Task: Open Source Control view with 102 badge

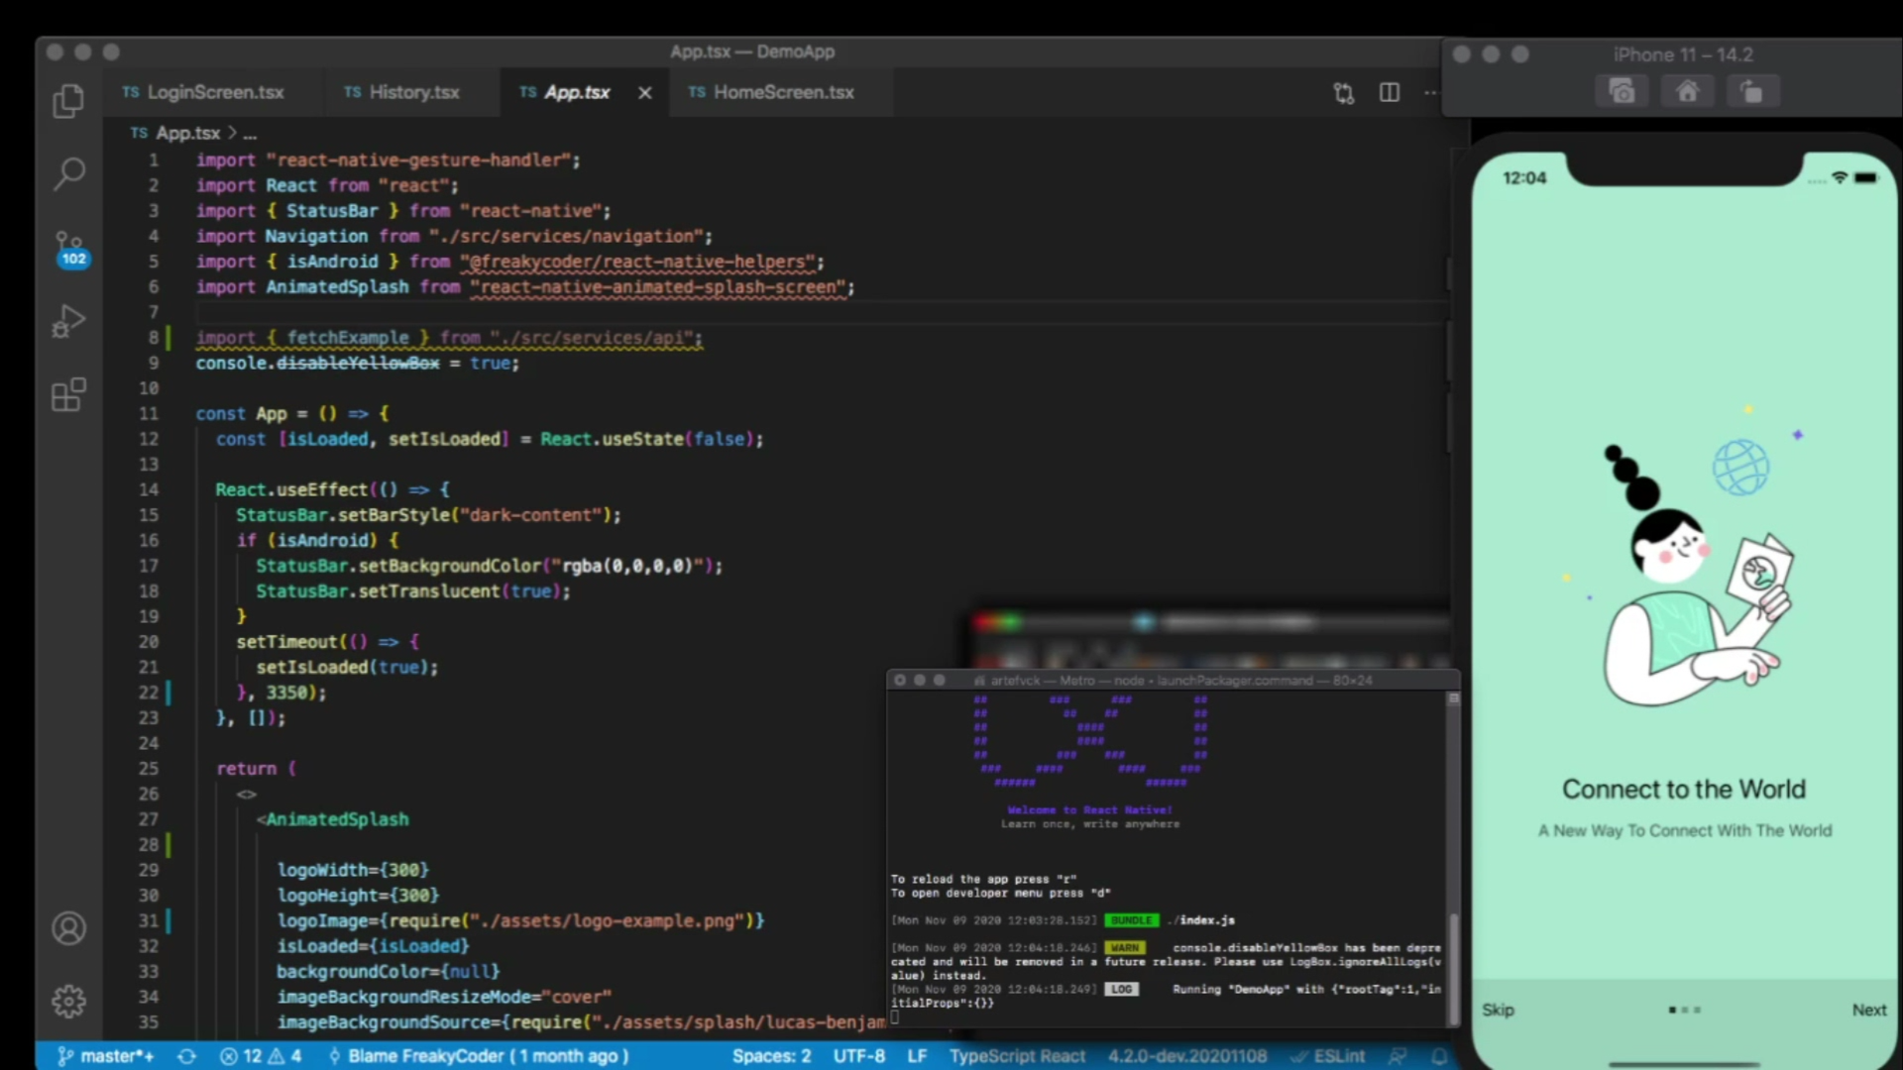Action: pyautogui.click(x=70, y=250)
